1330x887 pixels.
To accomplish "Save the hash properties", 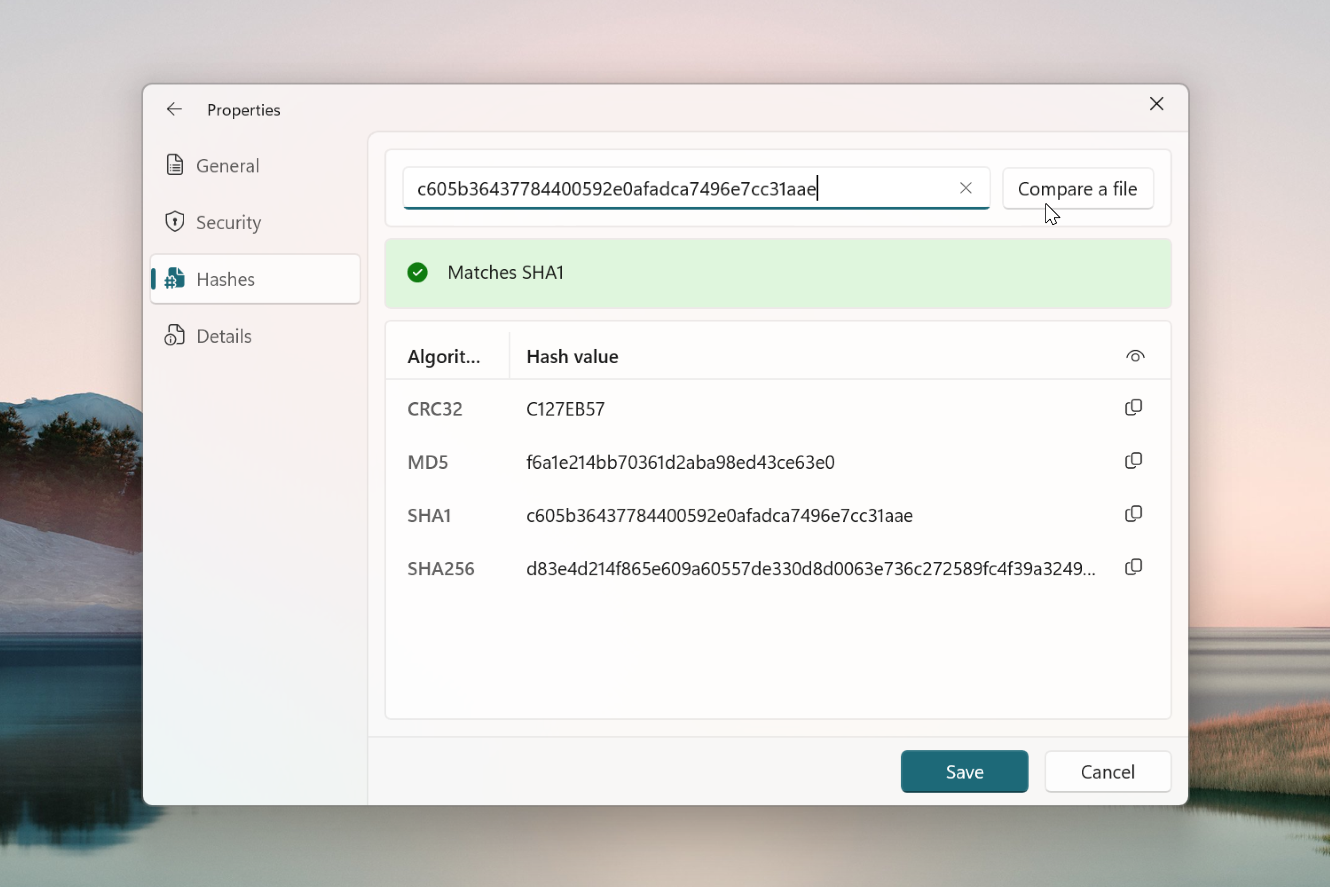I will click(964, 771).
